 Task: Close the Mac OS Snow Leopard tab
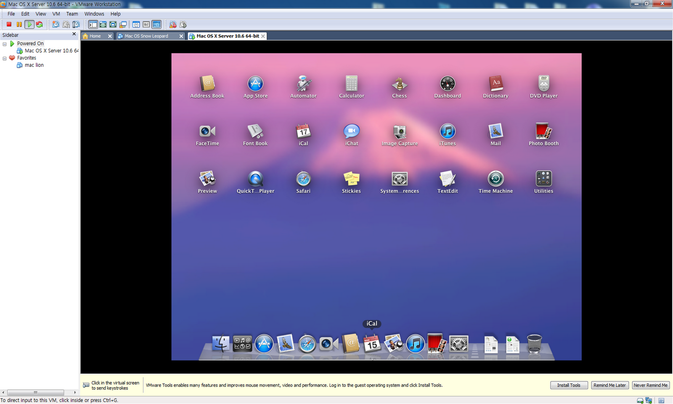click(x=181, y=36)
